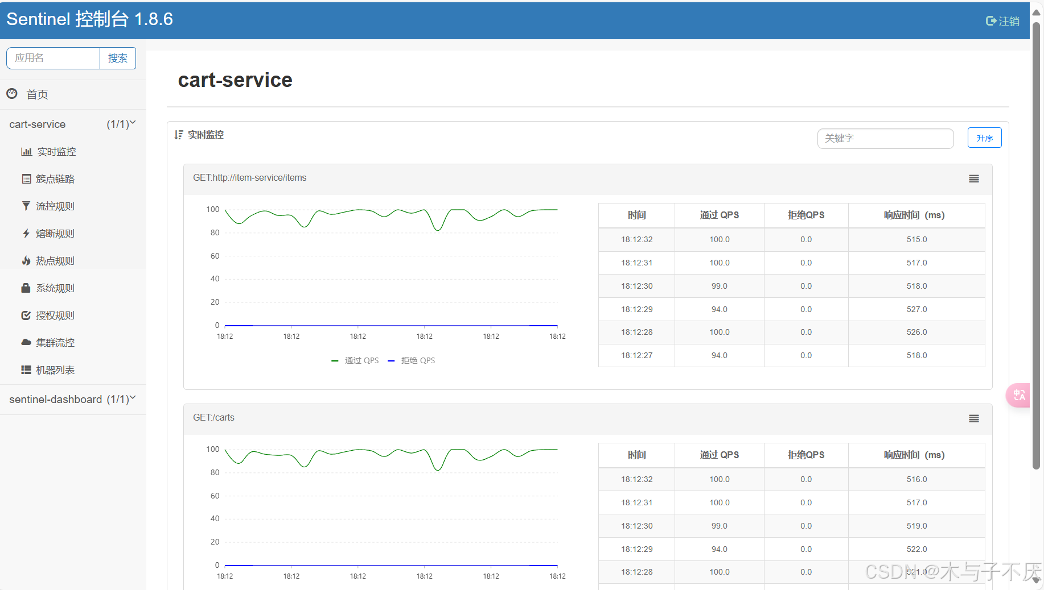
Task: Click the sort icon beside 实时监控 heading
Action: (x=179, y=135)
